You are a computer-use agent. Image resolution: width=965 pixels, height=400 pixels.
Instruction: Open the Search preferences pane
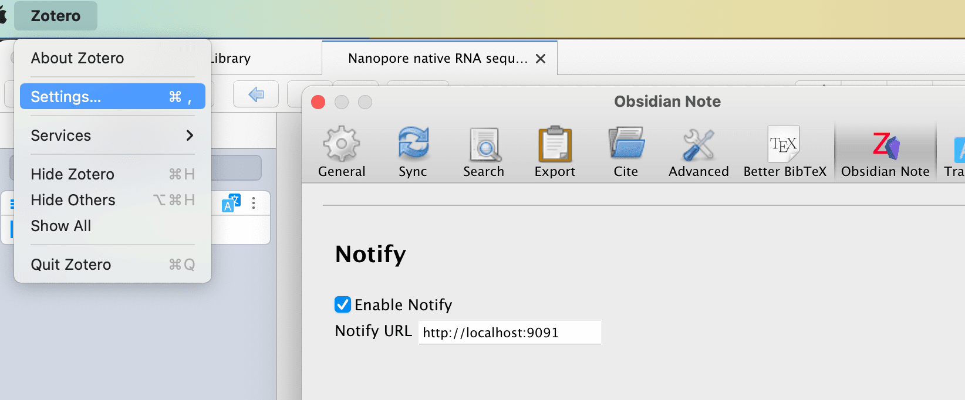click(x=484, y=152)
